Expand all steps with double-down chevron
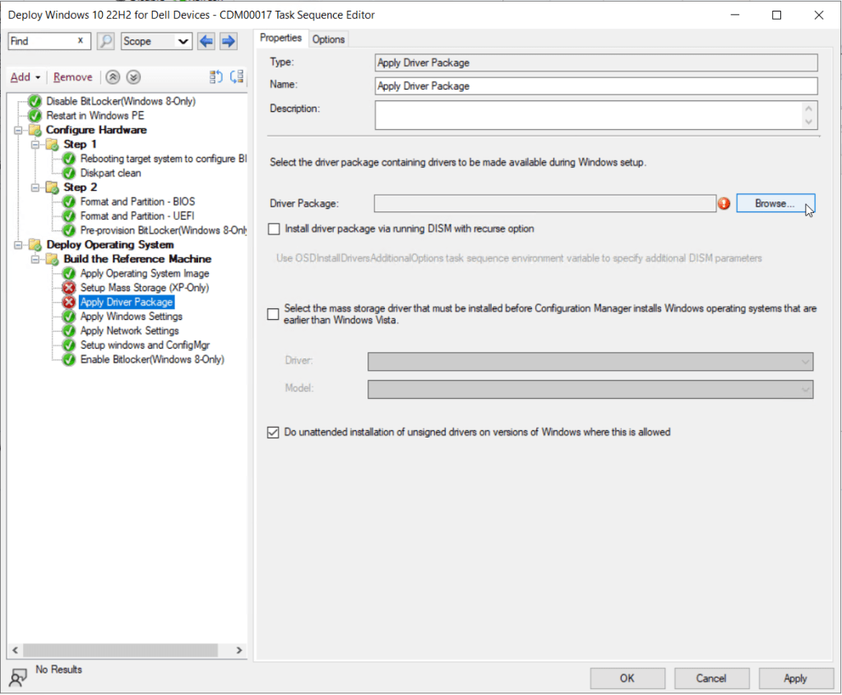Viewport: 842px width, 695px height. pyautogui.click(x=133, y=77)
